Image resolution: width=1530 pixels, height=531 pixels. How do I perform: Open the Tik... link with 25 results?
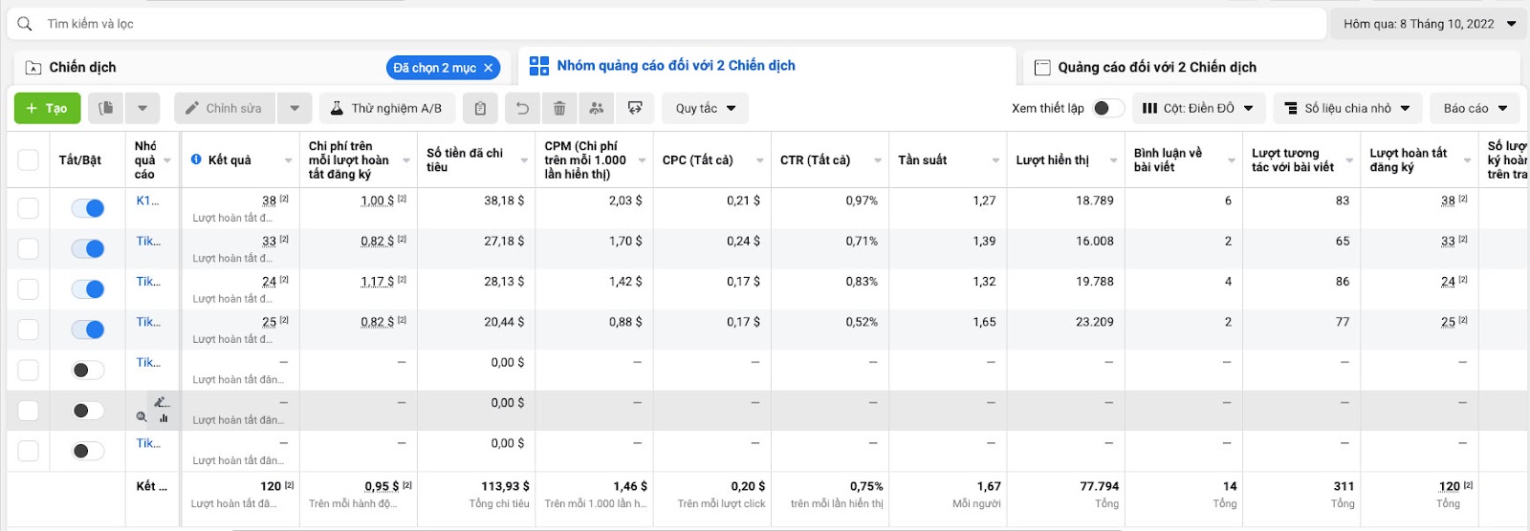click(148, 322)
